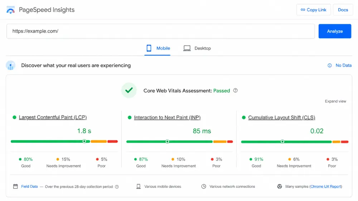Click the clock icon for network connections

[x=204, y=186]
